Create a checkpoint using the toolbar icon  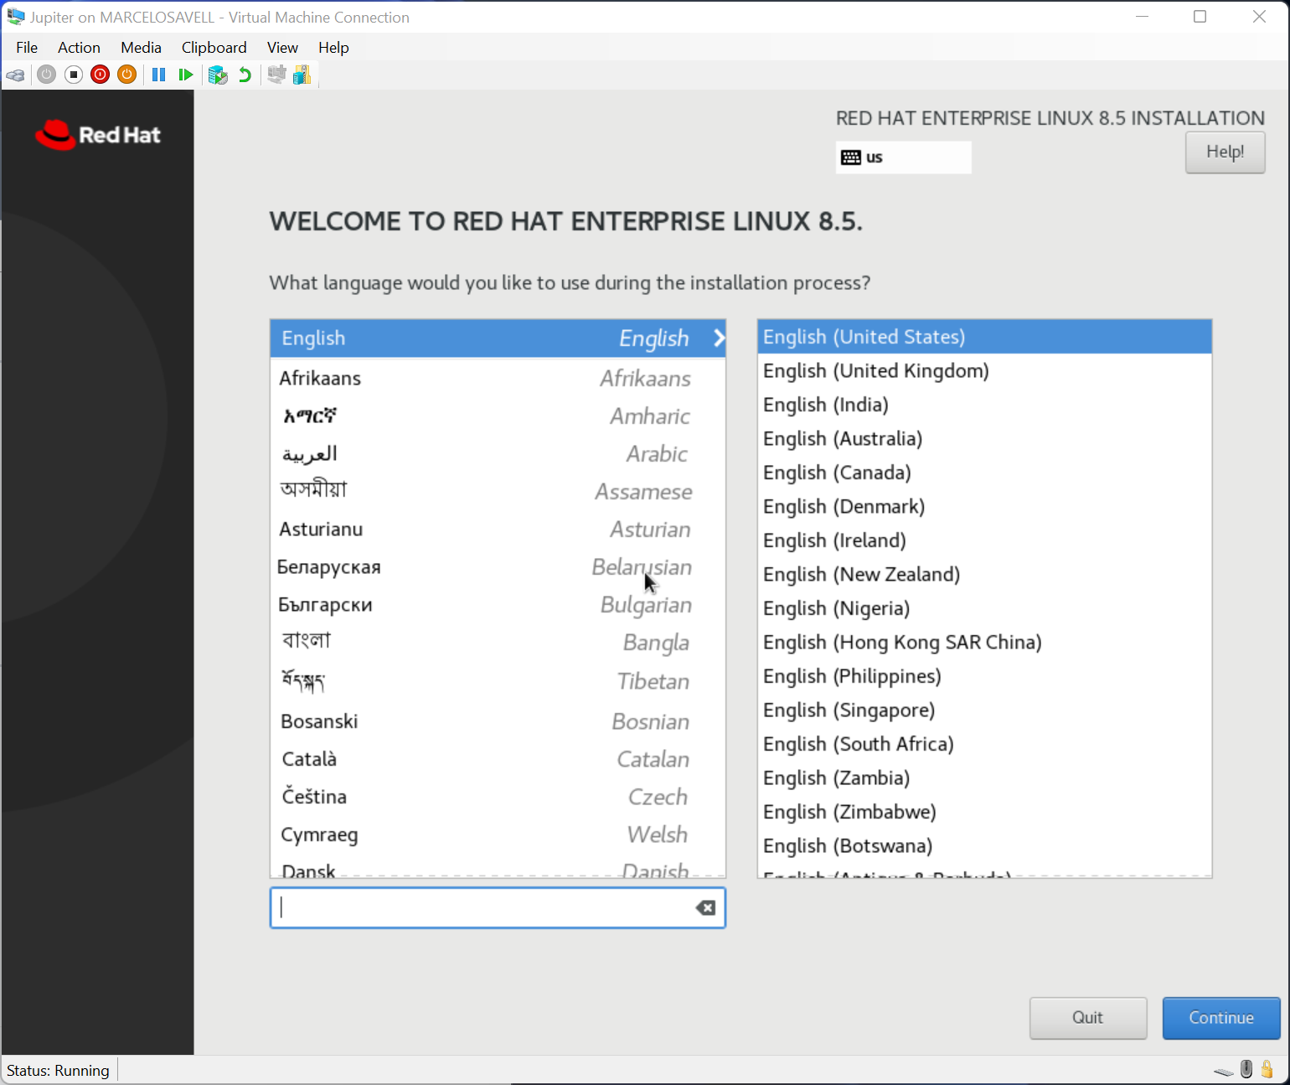(218, 75)
